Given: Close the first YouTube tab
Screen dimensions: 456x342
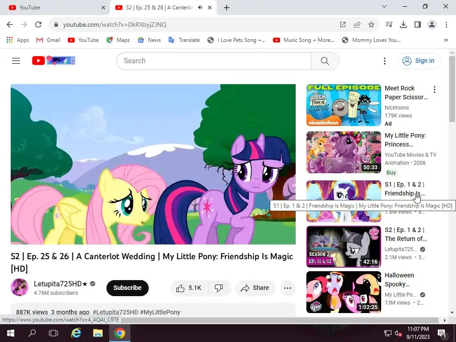Looking at the screenshot, I should tap(103, 8).
